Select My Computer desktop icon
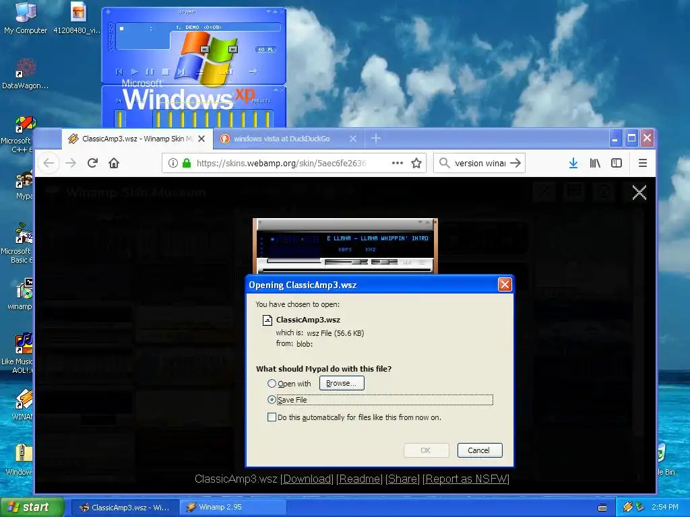This screenshot has height=517, width=690. point(26,18)
